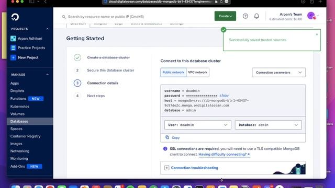
Task: Click the Functions NEW badge
Action: 36,99
